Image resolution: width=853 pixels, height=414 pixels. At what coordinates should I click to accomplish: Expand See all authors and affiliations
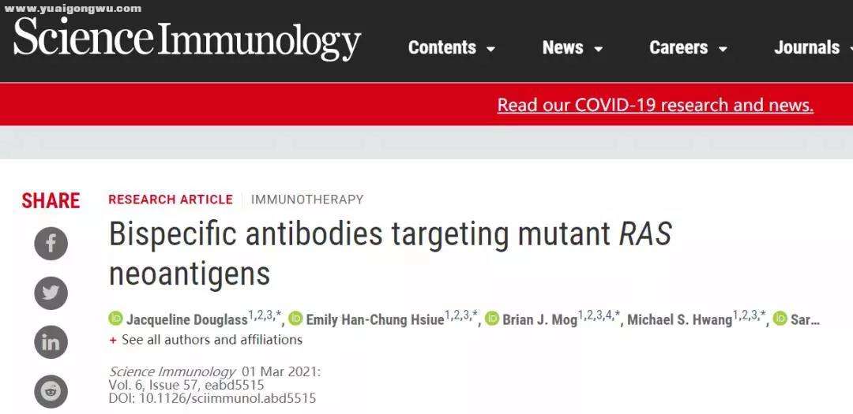point(206,340)
